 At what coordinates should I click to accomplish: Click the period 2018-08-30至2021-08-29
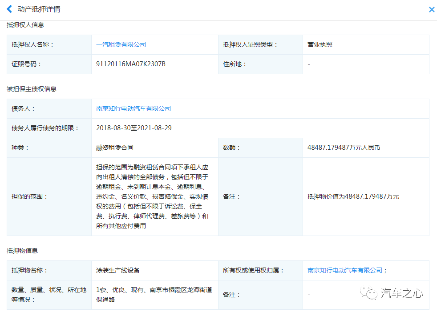pyautogui.click(x=134, y=128)
